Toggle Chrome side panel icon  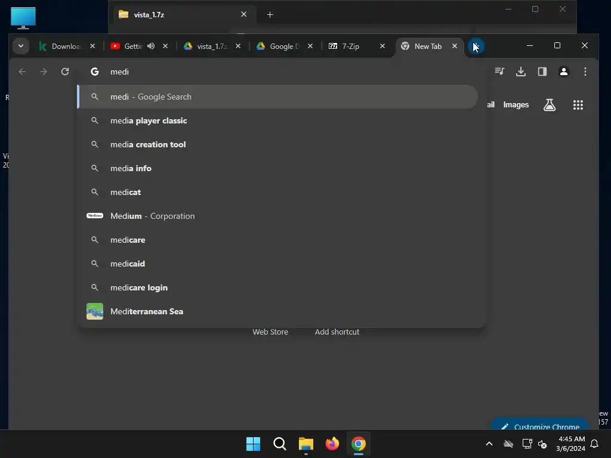coord(542,72)
